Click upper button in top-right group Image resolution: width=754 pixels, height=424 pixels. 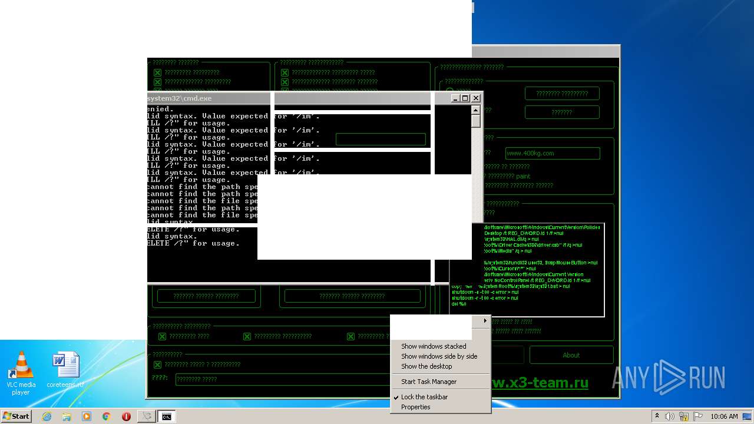(x=562, y=93)
